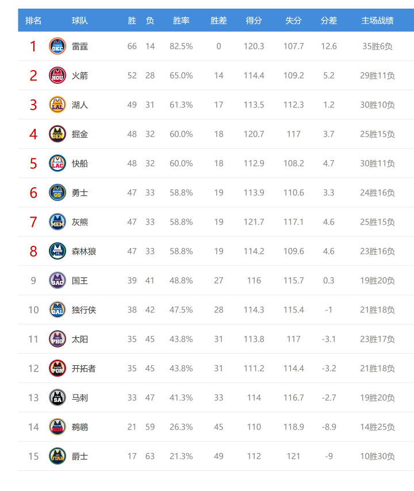Open the 马刺 team name link

tap(80, 398)
